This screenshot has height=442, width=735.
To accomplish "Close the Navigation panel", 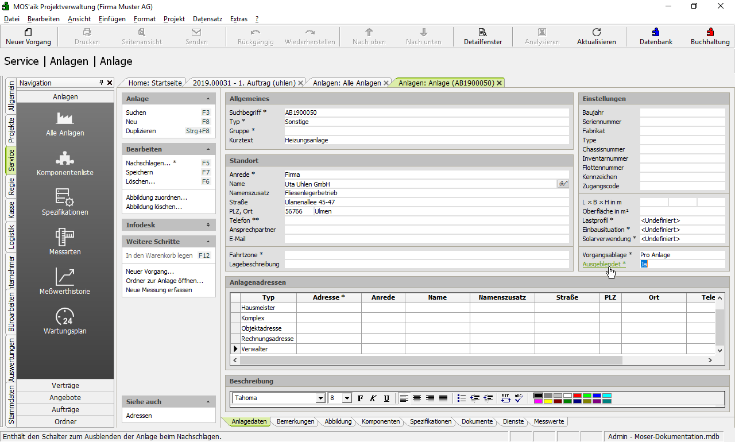I will click(x=110, y=83).
